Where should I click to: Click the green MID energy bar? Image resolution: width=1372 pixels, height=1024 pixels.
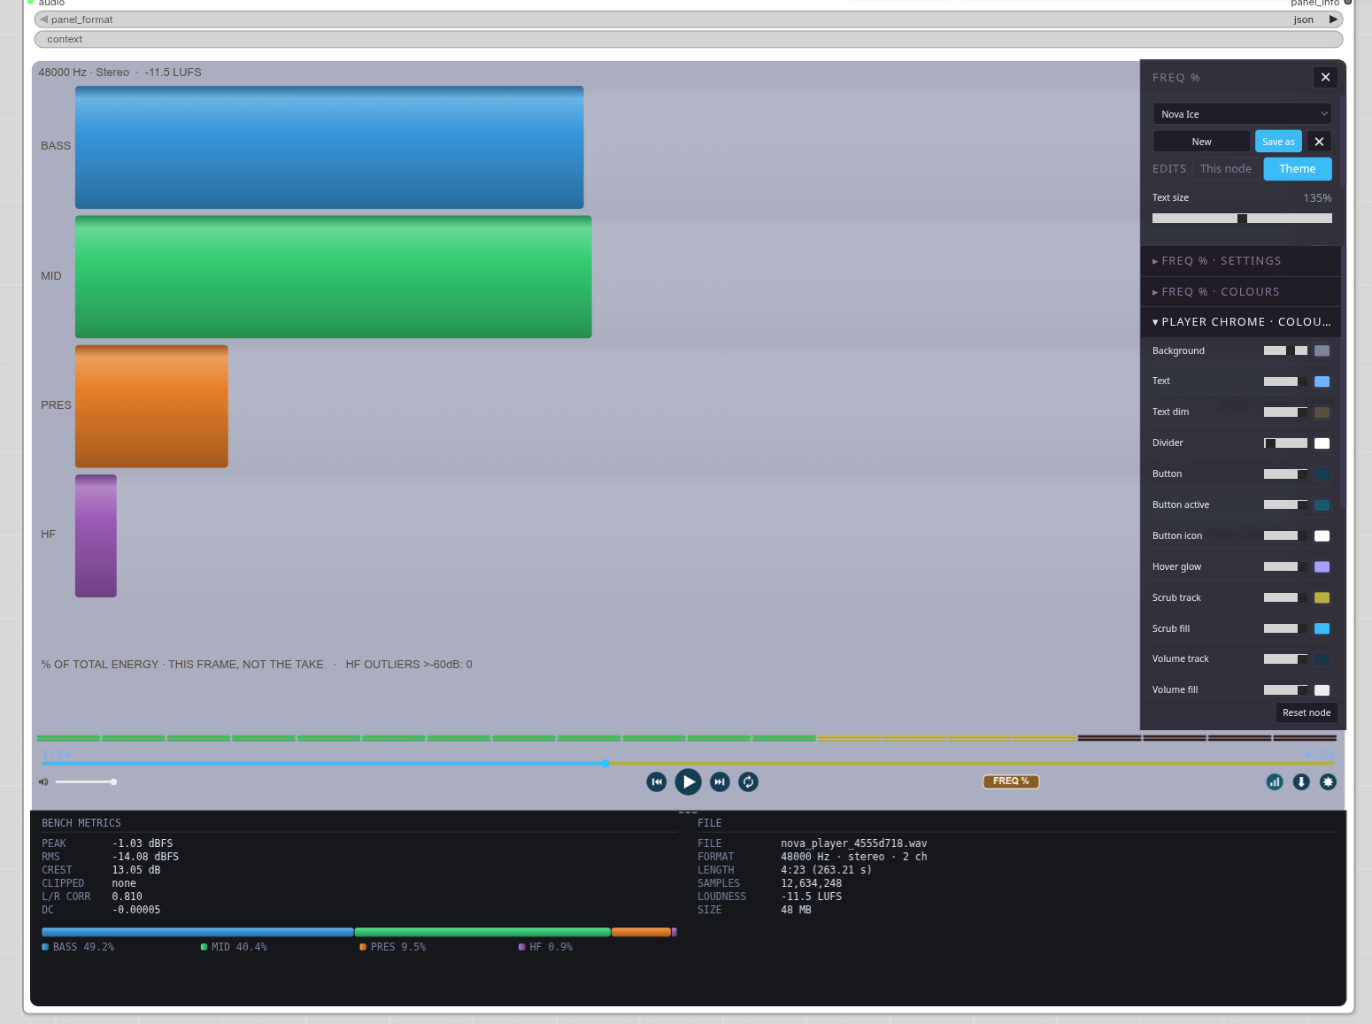tap(334, 277)
